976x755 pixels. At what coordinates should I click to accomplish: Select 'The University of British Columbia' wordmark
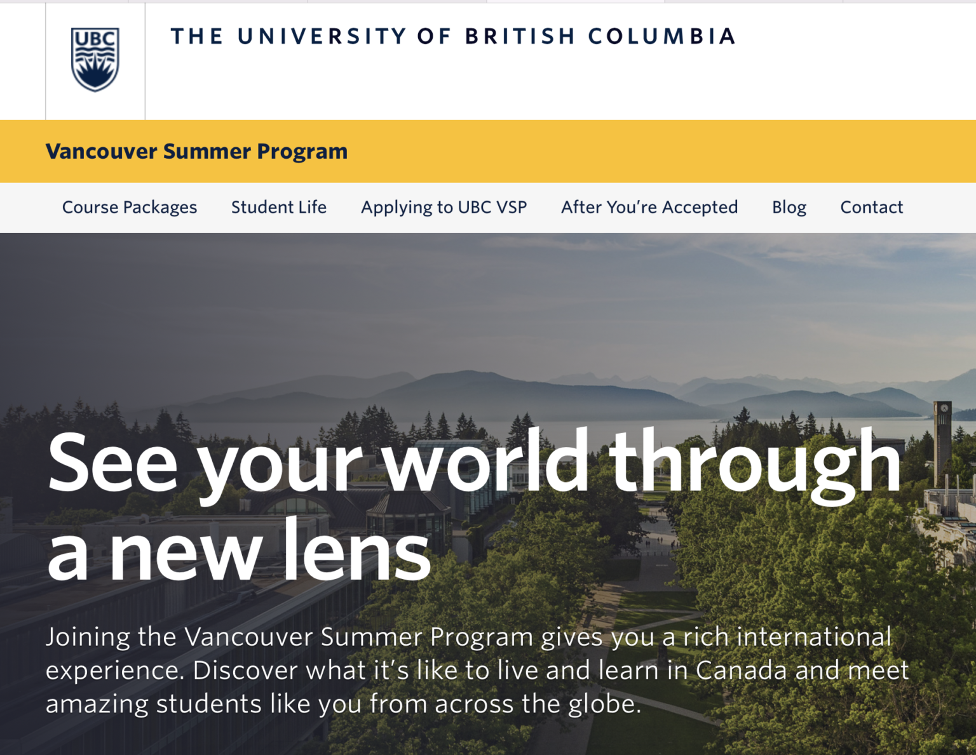click(452, 36)
